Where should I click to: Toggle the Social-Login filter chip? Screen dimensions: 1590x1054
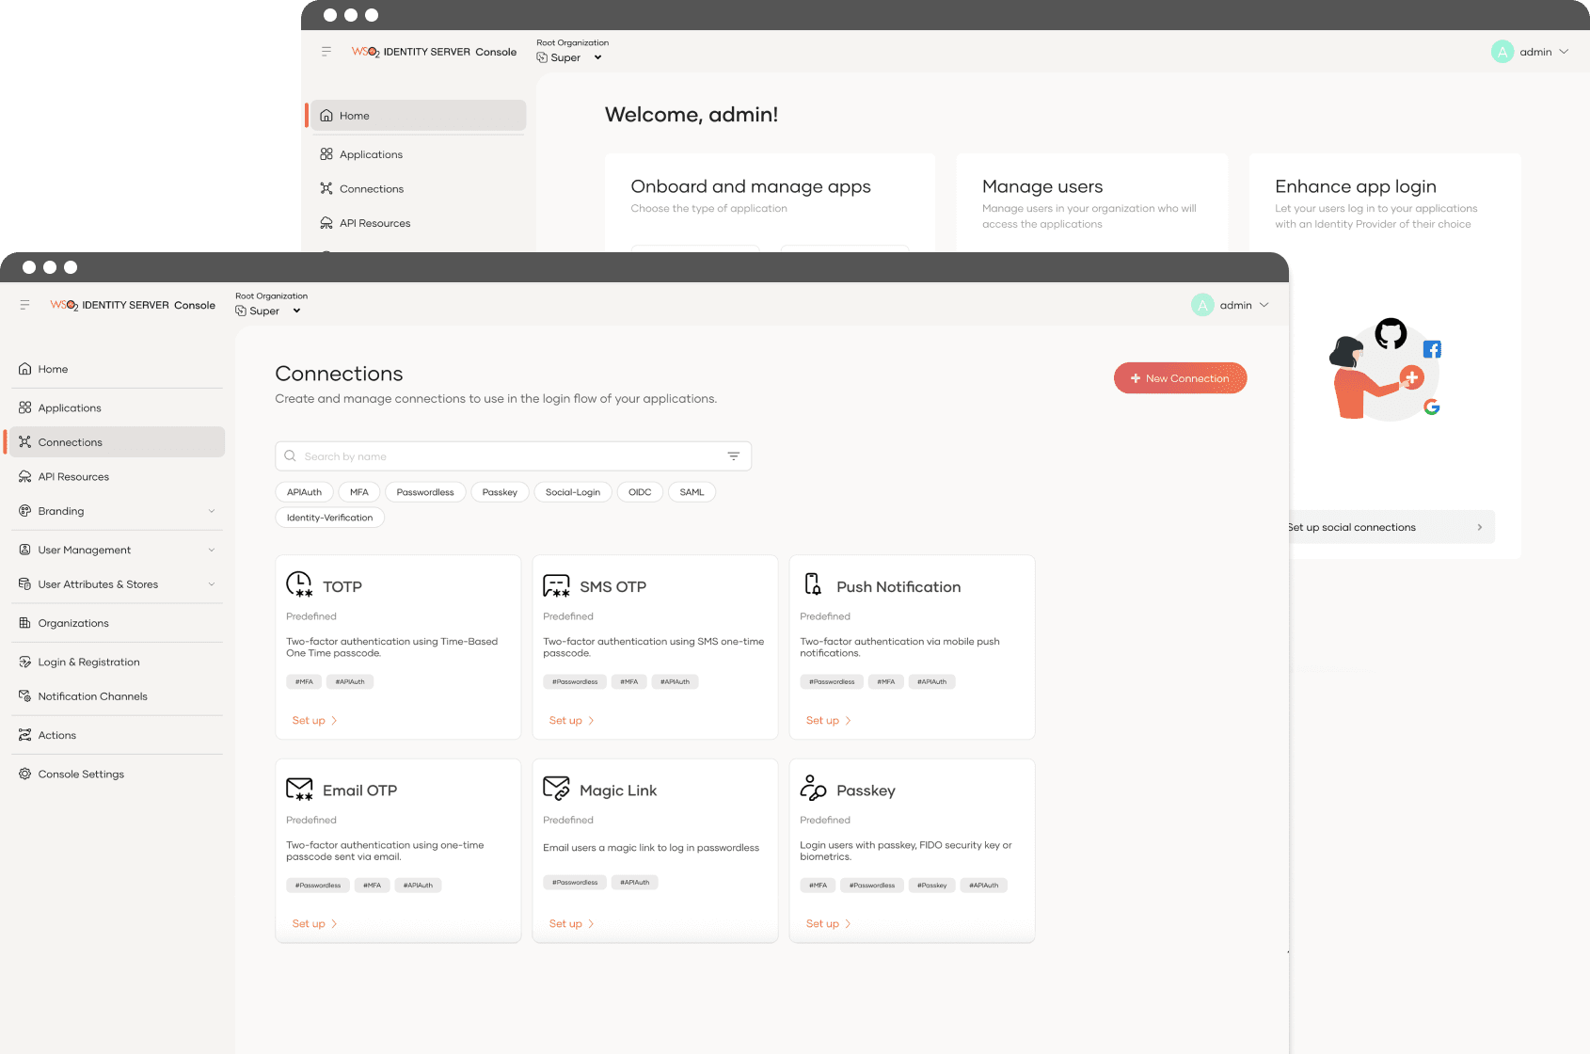(x=572, y=492)
